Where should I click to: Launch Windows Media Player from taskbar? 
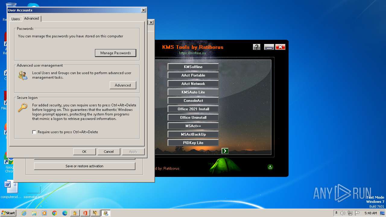[44, 213]
